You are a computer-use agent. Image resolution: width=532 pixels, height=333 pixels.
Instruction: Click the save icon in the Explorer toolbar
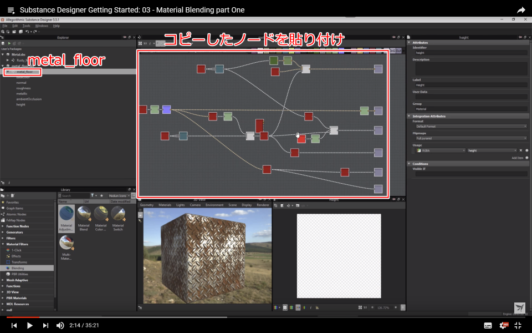3,43
